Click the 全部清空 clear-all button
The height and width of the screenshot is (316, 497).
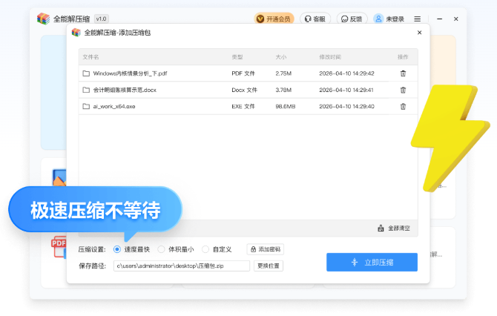coord(394,228)
